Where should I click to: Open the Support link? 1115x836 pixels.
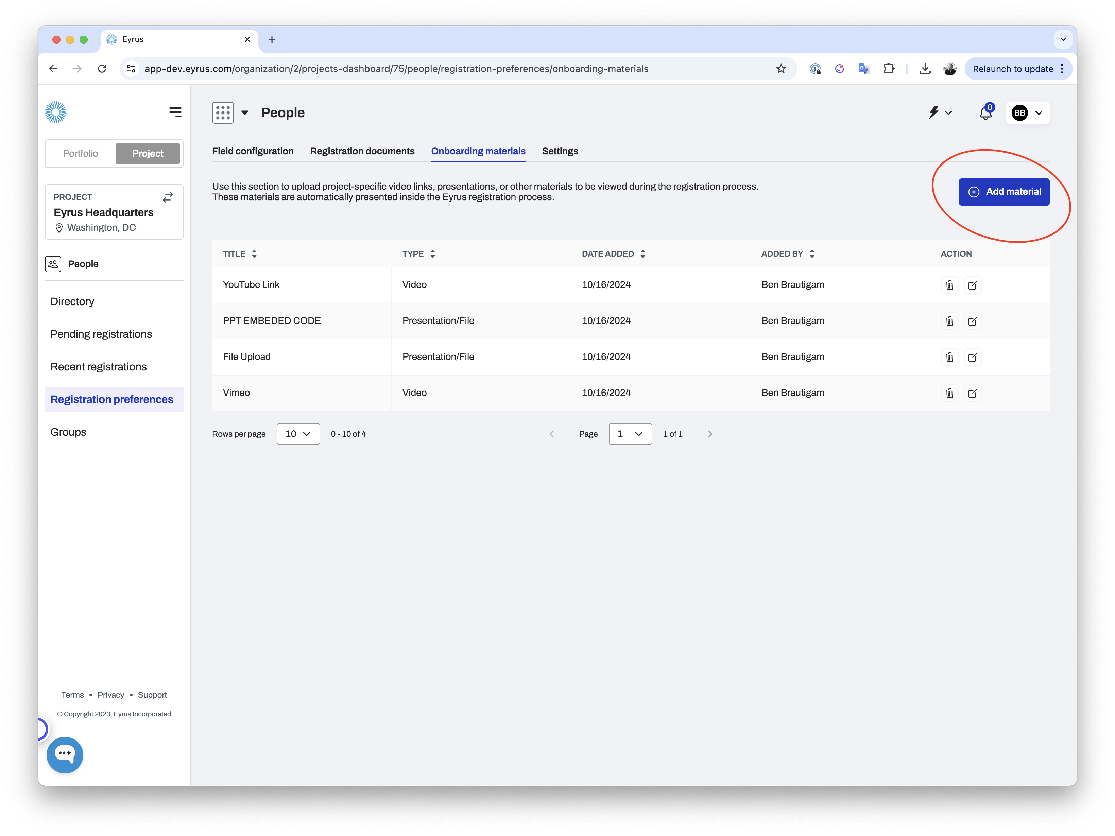tap(152, 695)
